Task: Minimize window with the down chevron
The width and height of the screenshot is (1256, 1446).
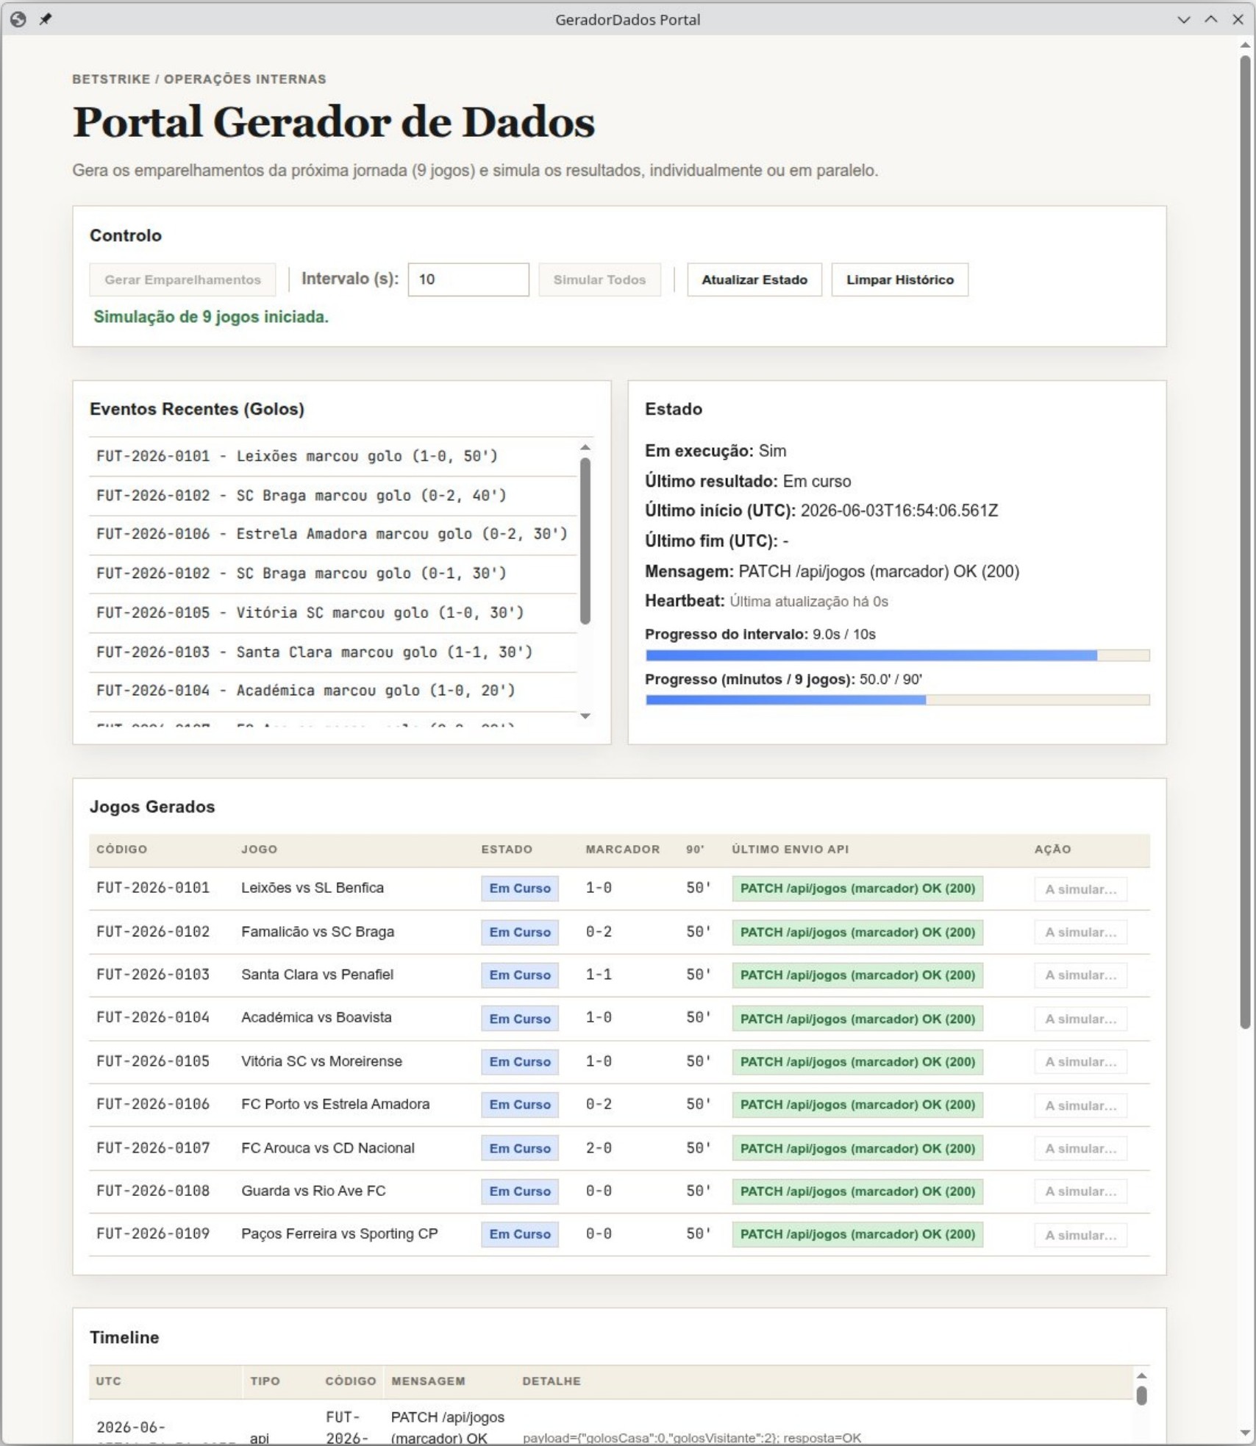Action: [x=1184, y=20]
